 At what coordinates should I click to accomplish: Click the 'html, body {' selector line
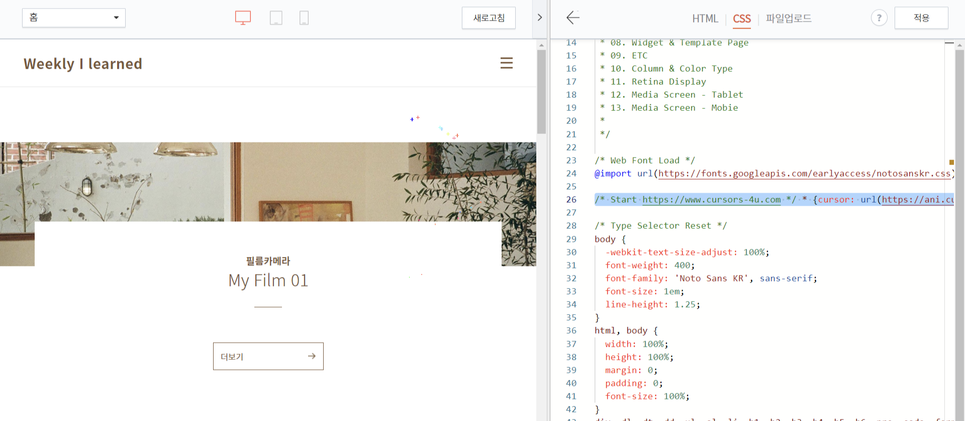626,331
